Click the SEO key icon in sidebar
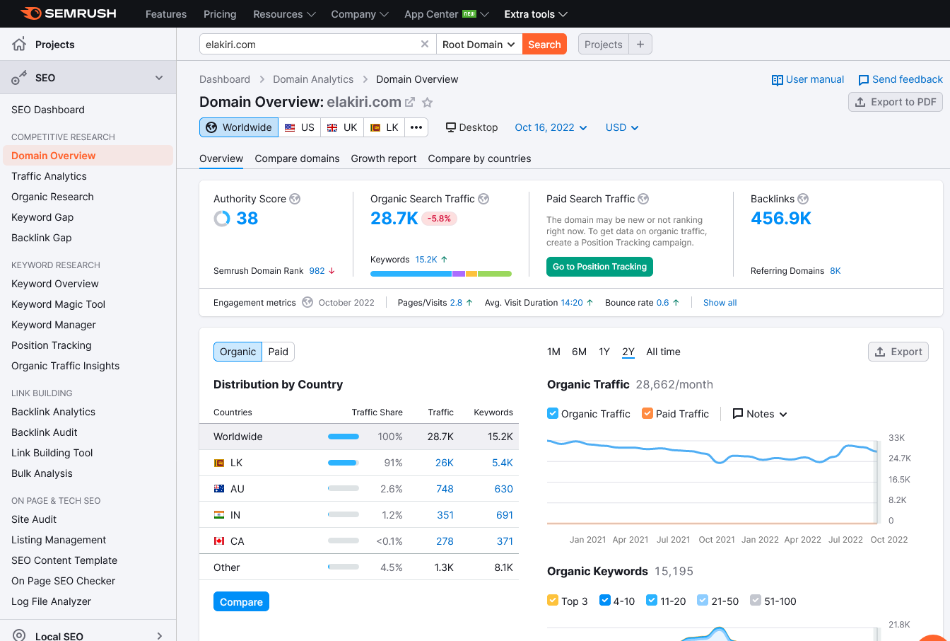The width and height of the screenshot is (950, 641). (x=19, y=78)
